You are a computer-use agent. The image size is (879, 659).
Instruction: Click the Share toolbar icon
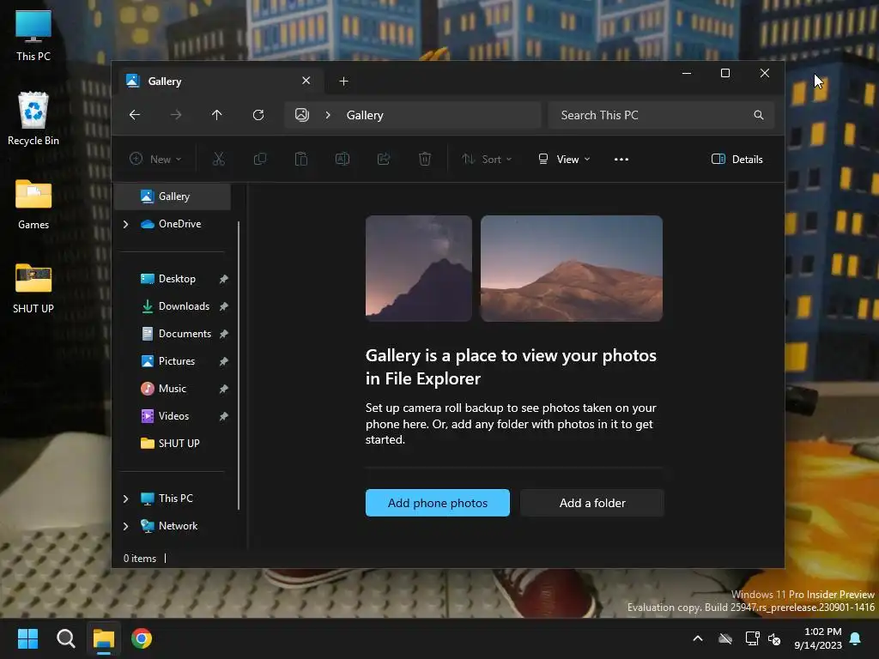coord(384,159)
